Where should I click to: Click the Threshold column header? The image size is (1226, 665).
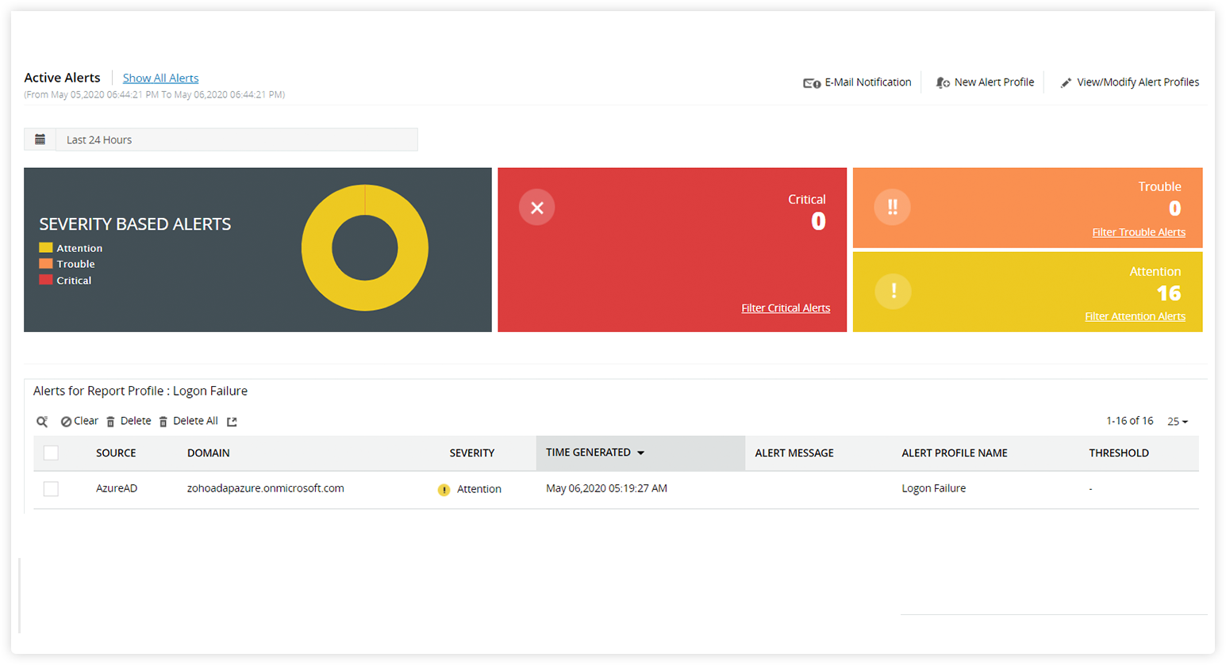point(1119,453)
